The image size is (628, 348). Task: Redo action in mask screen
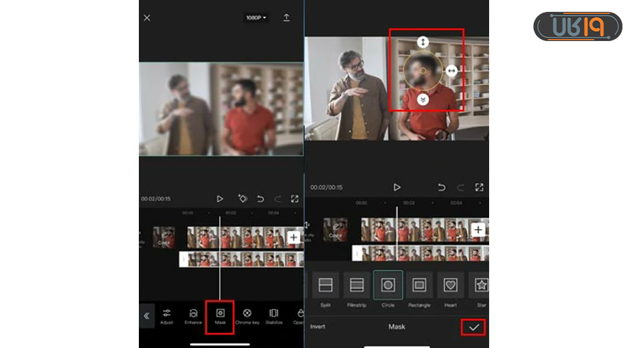pyautogui.click(x=461, y=187)
